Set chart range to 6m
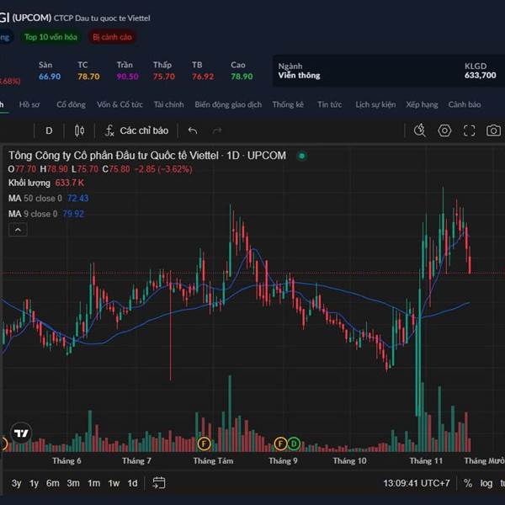The height and width of the screenshot is (505, 505). click(53, 483)
